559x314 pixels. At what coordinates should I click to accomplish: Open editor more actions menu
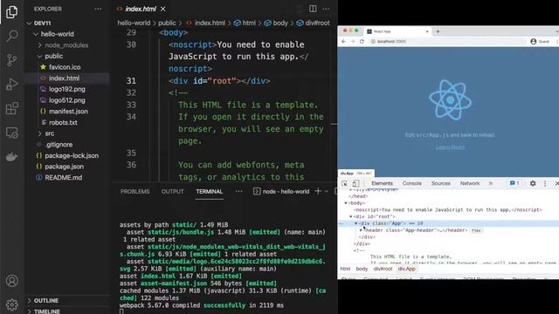coord(326,9)
